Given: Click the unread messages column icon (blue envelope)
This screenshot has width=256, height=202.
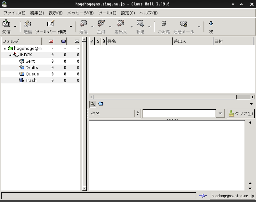Looking at the screenshot, I should click(x=63, y=41).
